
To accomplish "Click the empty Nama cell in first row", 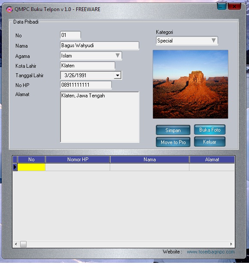I will point(150,167).
